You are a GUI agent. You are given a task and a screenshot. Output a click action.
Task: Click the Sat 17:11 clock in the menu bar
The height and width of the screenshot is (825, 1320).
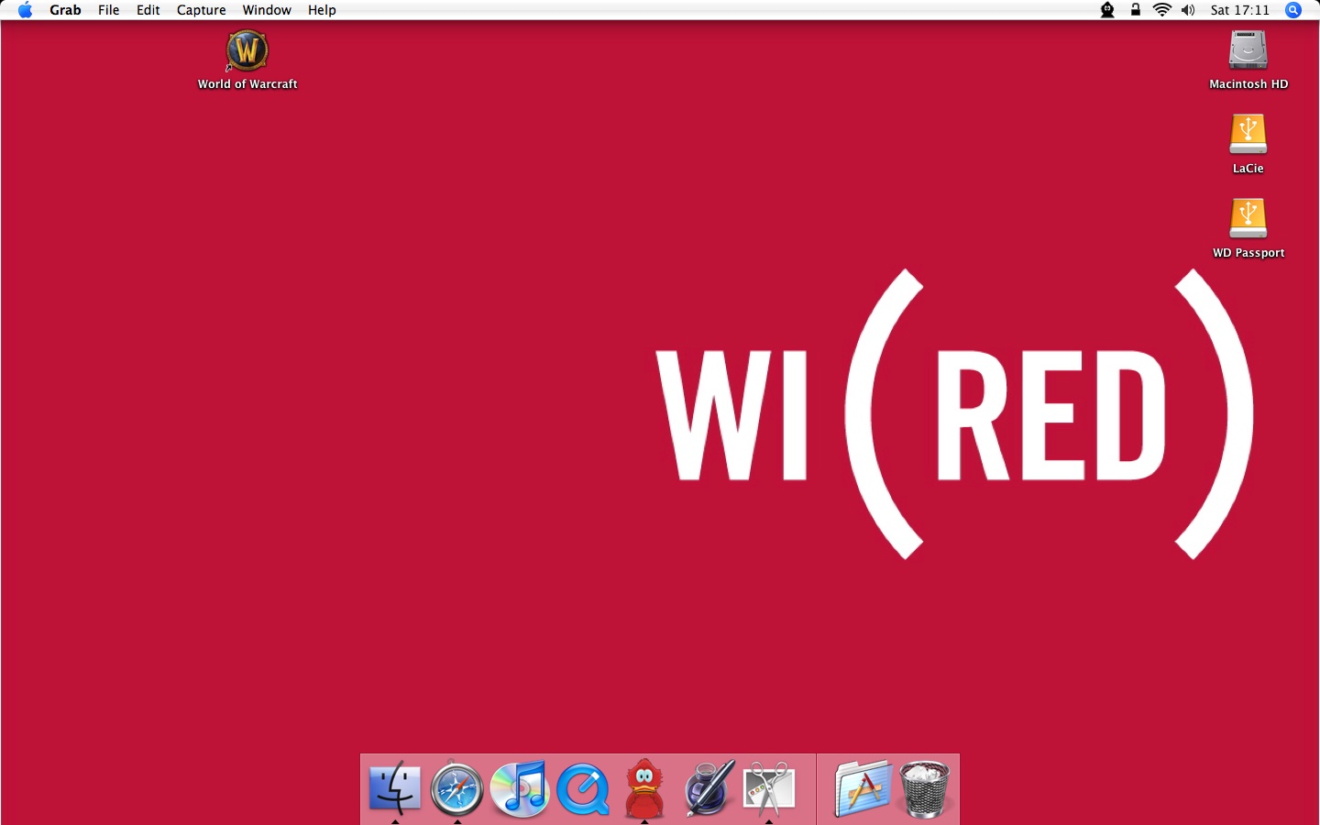click(1240, 10)
